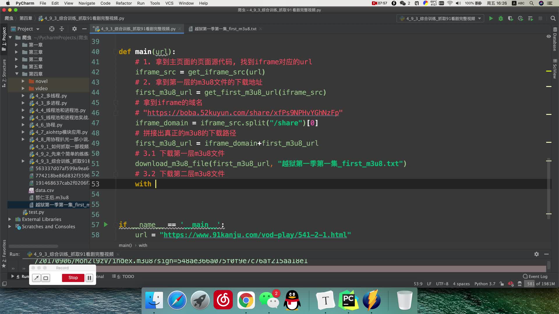This screenshot has width=559, height=314.
Task: Open the profiler run icon
Action: click(521, 19)
